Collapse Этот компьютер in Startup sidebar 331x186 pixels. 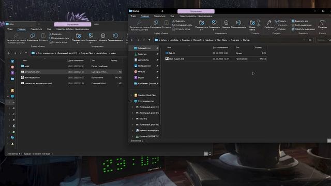131,101
